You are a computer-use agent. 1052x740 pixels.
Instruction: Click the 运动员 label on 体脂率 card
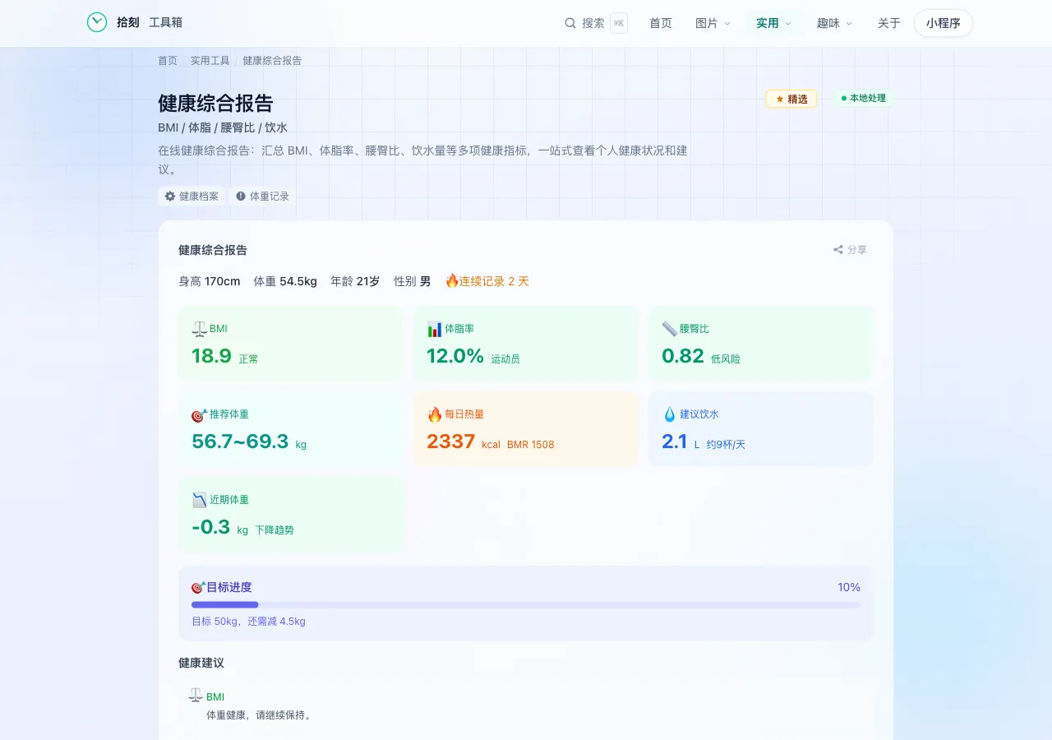pos(505,359)
